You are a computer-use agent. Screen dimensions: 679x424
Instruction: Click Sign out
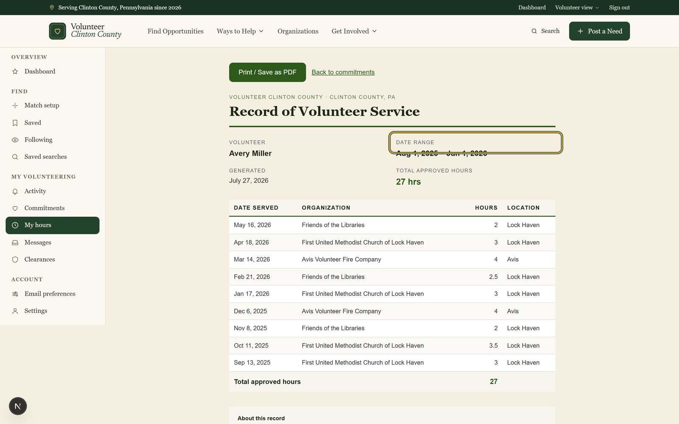click(x=619, y=8)
